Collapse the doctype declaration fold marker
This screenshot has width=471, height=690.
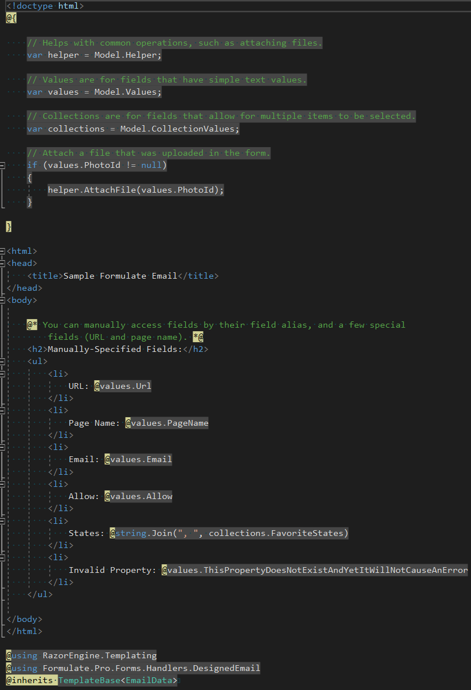3,6
